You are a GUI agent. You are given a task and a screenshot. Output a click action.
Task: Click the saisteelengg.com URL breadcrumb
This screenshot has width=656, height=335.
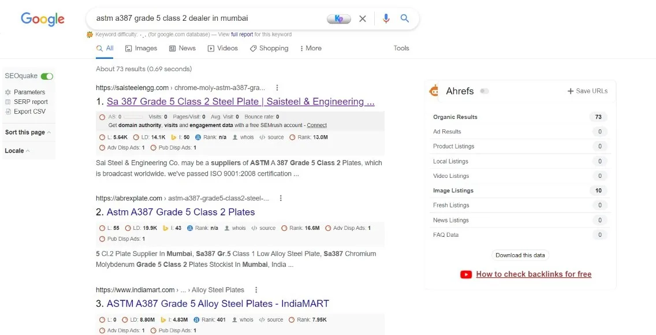(x=180, y=88)
